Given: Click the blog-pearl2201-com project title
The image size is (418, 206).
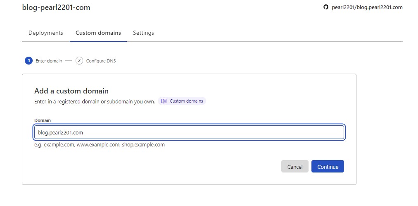Looking at the screenshot, I should point(56,7).
